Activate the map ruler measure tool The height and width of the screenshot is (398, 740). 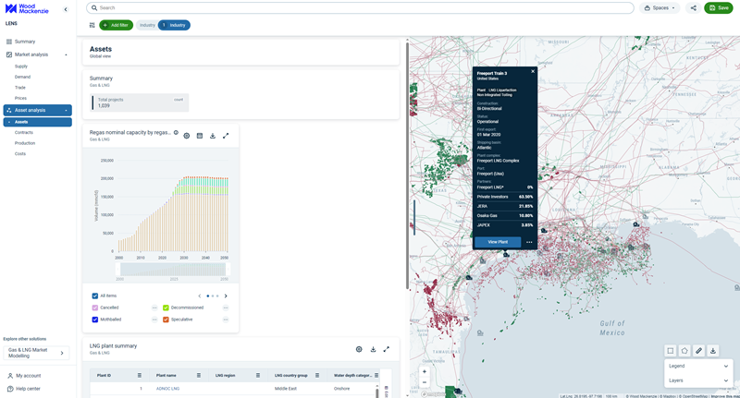click(x=699, y=351)
